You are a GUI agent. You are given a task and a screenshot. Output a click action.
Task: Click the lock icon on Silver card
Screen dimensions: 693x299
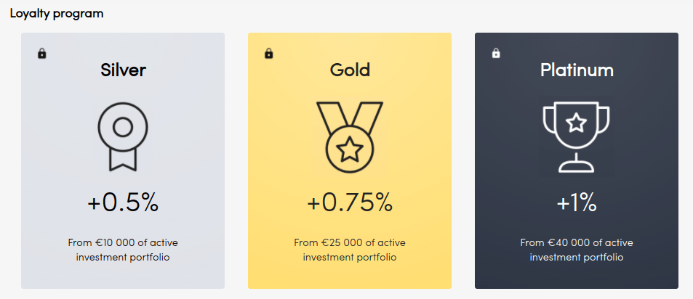click(x=42, y=54)
